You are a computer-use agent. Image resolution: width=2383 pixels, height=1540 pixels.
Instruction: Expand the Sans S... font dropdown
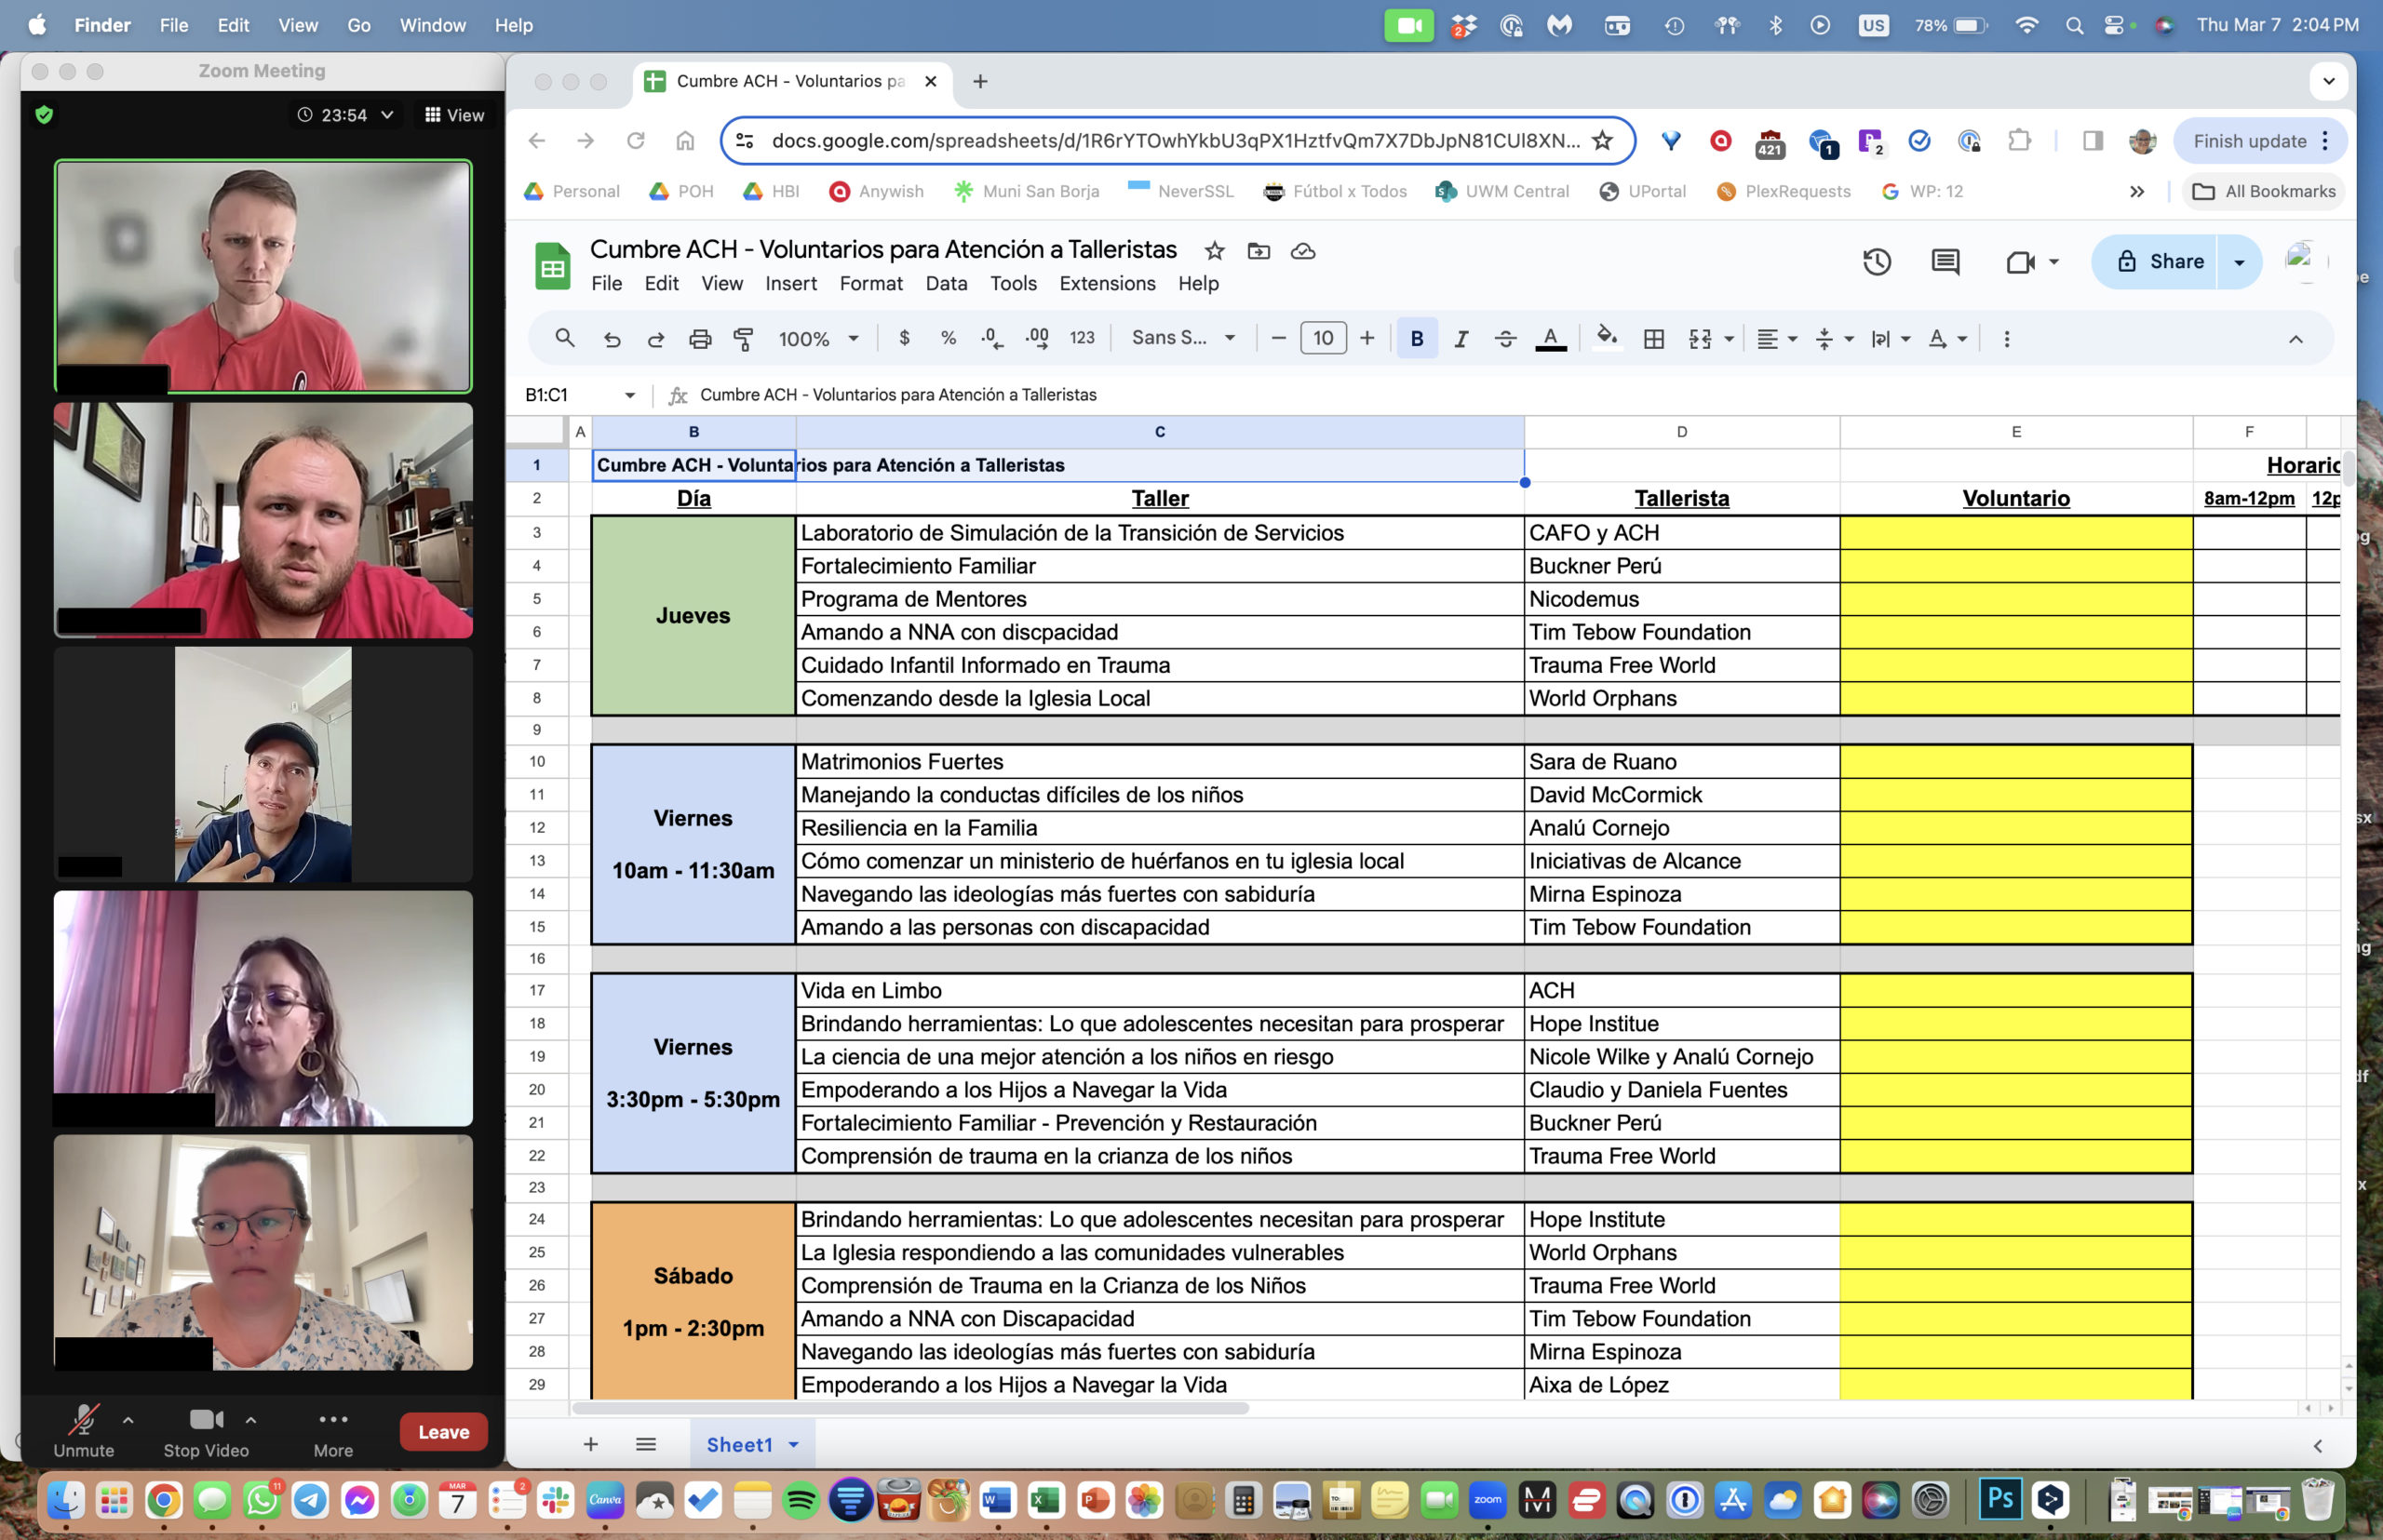[1182, 338]
